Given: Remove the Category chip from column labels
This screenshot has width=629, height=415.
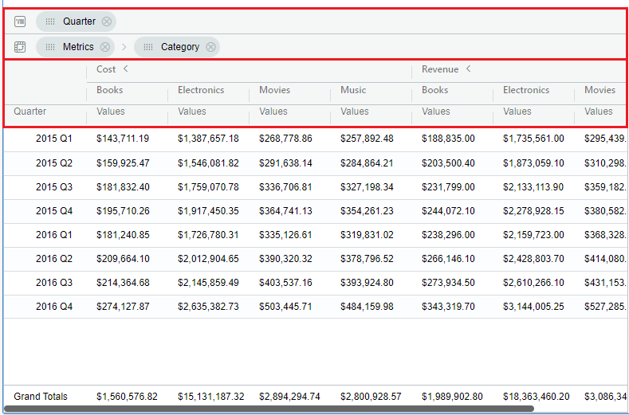Looking at the screenshot, I should point(210,47).
